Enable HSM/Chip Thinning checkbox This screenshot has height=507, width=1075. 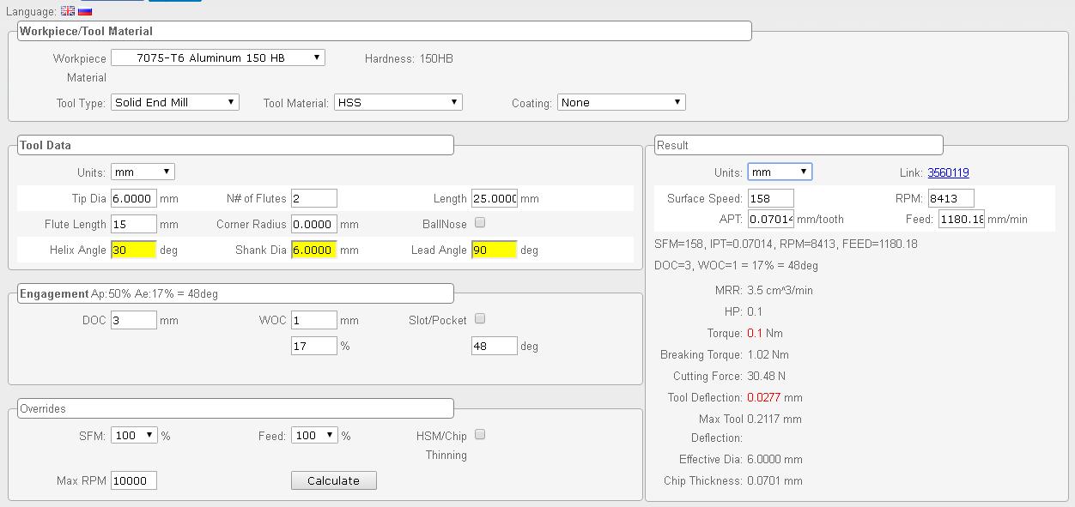[480, 435]
